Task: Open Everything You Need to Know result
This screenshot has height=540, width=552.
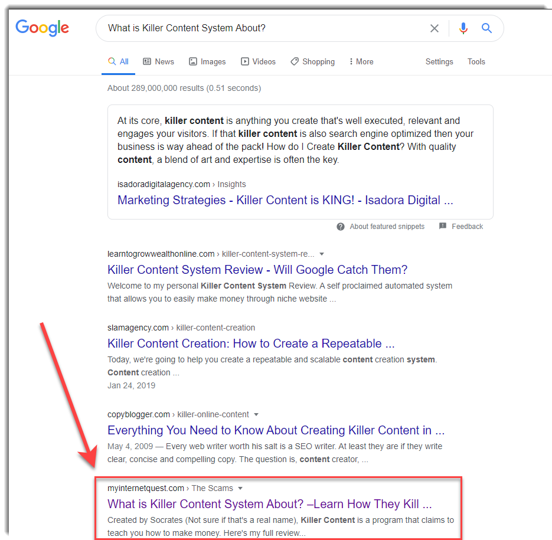Action: pyautogui.click(x=276, y=430)
